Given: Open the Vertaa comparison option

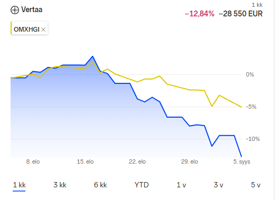Looking at the screenshot, I should (26, 9).
